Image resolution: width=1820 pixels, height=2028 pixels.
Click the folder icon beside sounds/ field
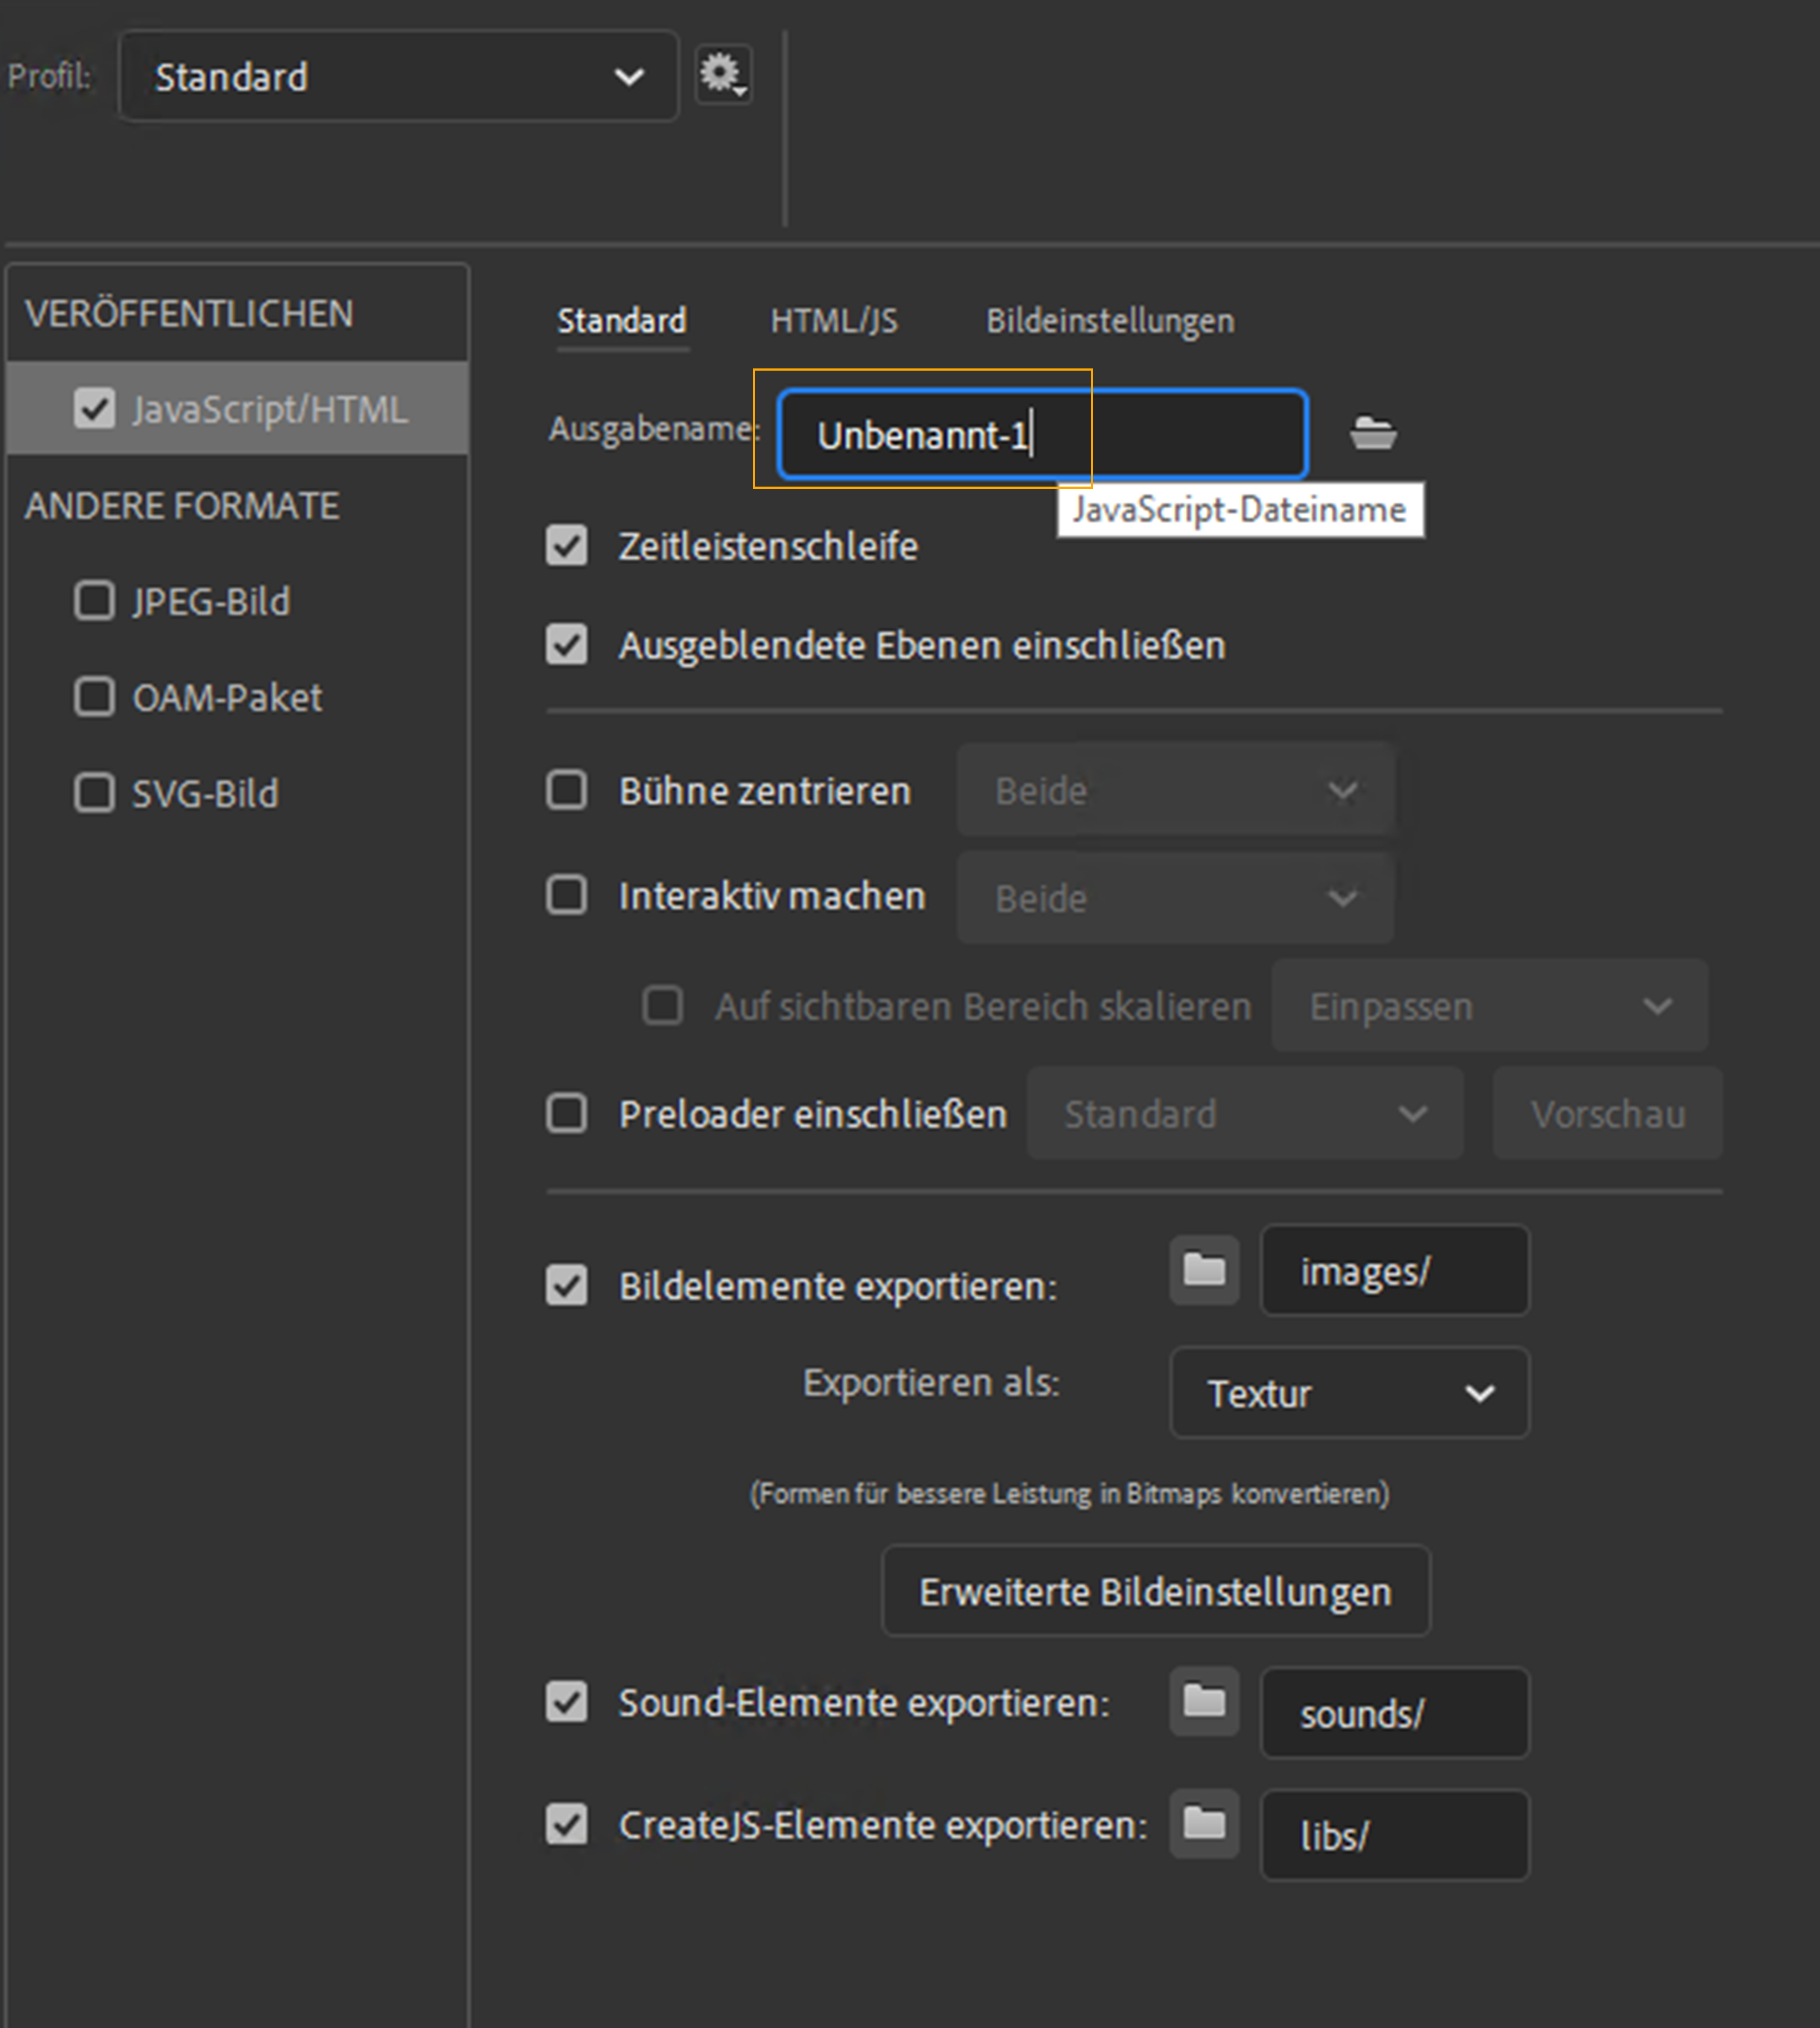[x=1204, y=1700]
